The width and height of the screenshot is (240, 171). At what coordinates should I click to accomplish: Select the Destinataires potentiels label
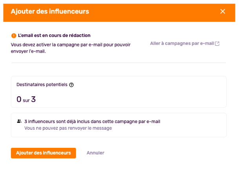click(42, 85)
